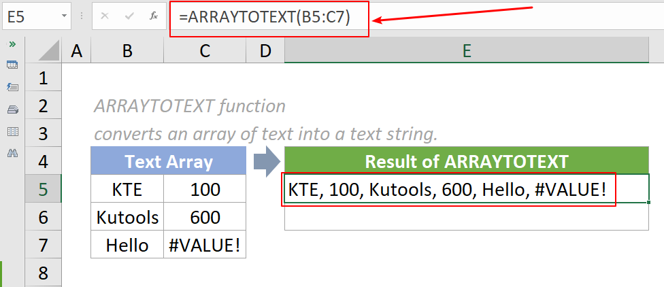
Task: Open the AutoText pane lightning icon
Action: [x=12, y=87]
